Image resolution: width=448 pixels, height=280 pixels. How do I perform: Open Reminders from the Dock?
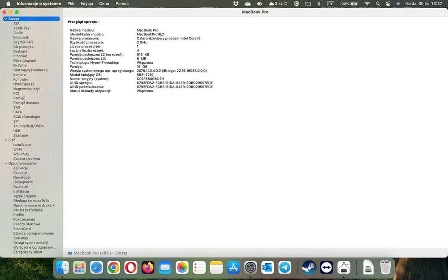(199, 268)
